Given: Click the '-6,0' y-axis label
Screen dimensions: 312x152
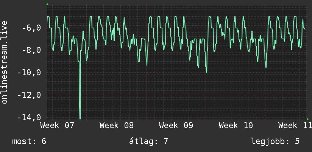Looking at the screenshot, I should 31,28.
